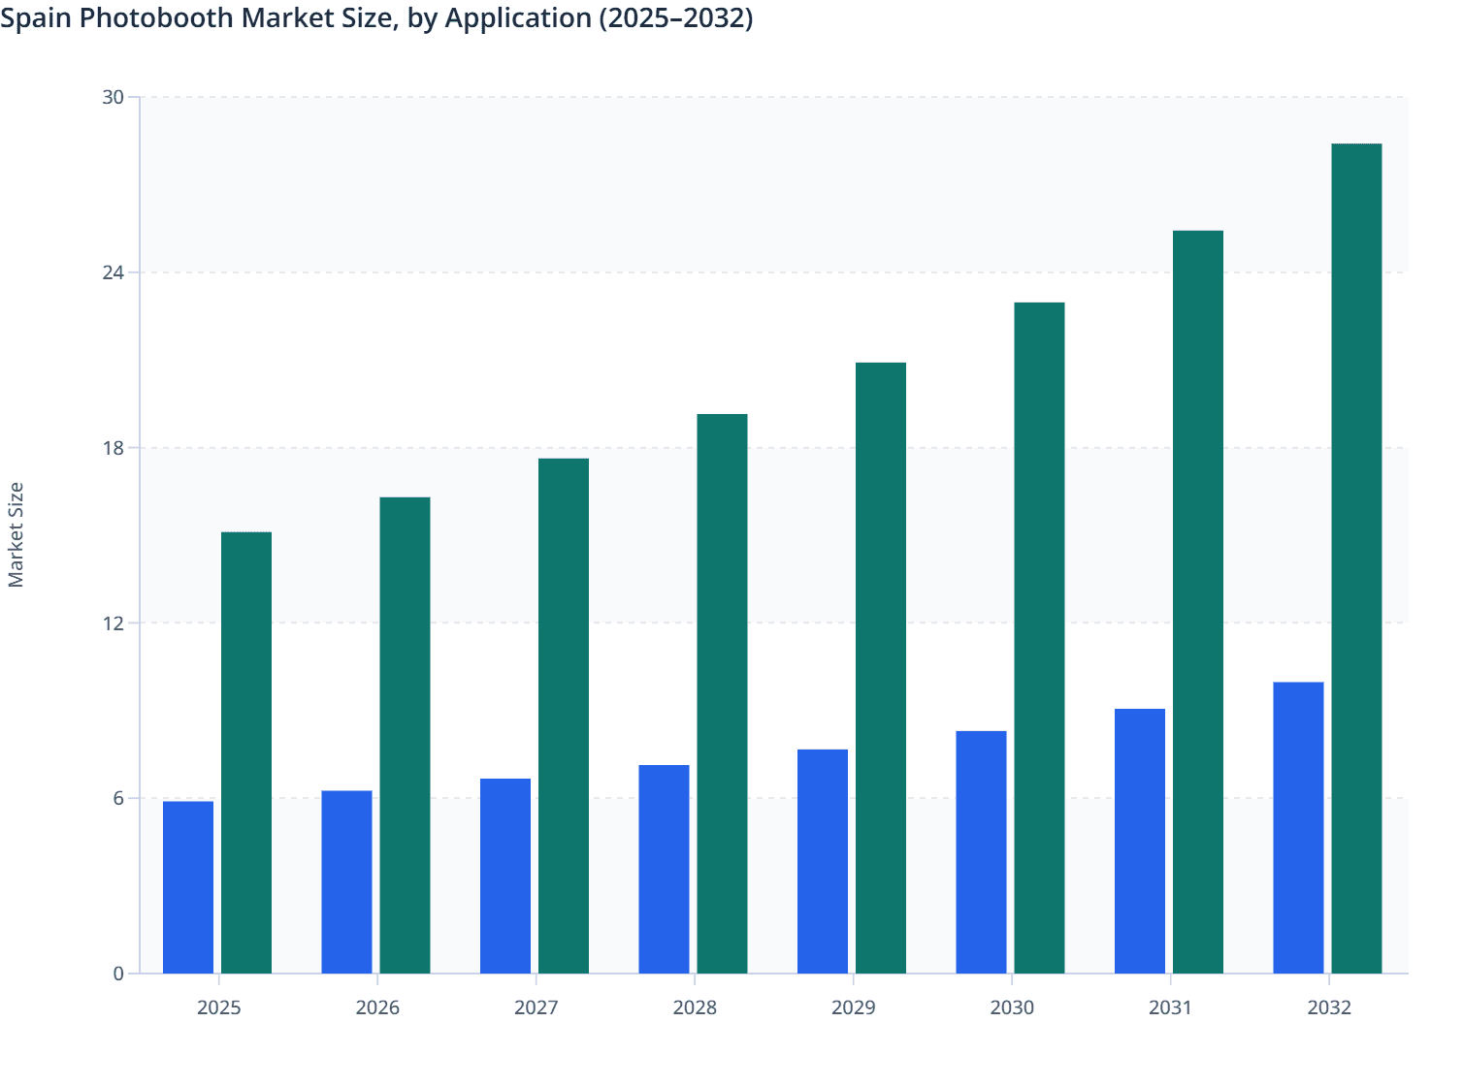Click the Market Size axis label
The width and height of the screenshot is (1463, 1086).
(x=17, y=531)
